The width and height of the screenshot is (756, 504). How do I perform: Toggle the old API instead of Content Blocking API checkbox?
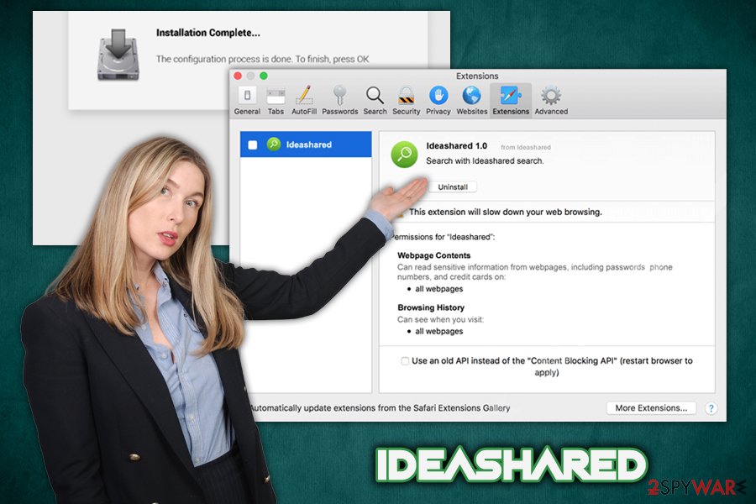(405, 360)
